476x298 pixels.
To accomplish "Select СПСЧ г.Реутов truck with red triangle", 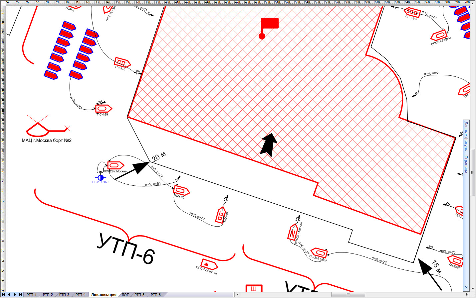I will (x=209, y=264).
